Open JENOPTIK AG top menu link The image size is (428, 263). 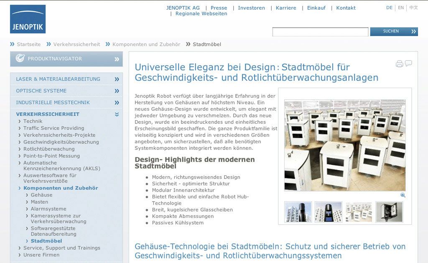(183, 8)
